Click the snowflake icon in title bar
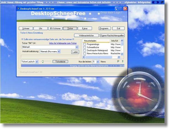 pyautogui.click(x=18, y=9)
